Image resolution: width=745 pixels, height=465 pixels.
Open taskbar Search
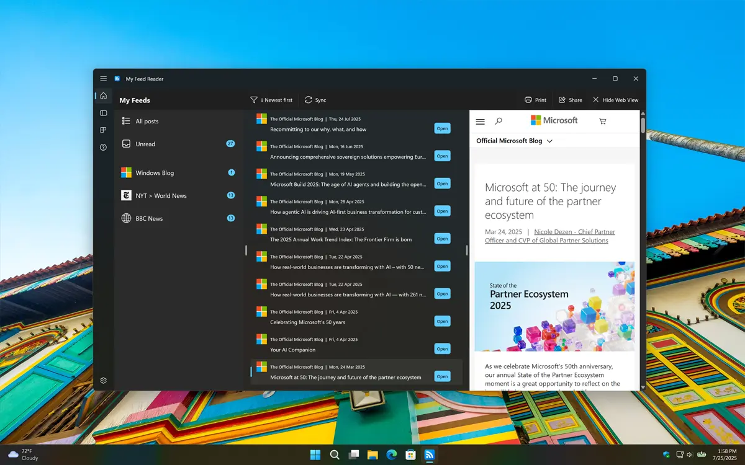[335, 455]
